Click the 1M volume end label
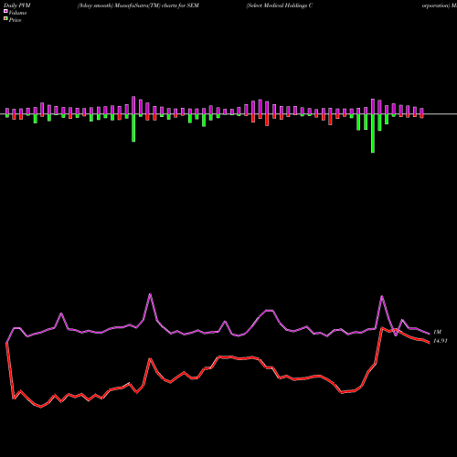 pyautogui.click(x=437, y=332)
